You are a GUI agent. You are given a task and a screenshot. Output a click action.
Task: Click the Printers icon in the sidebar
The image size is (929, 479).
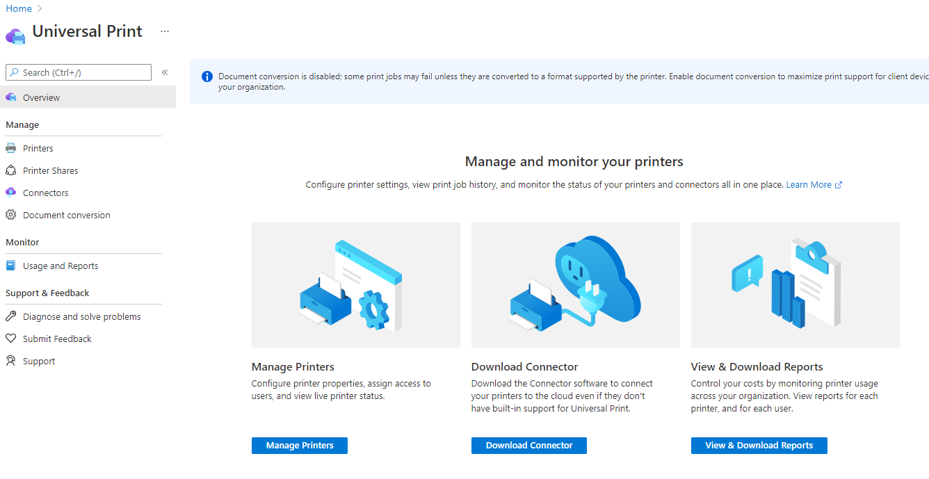tap(10, 148)
